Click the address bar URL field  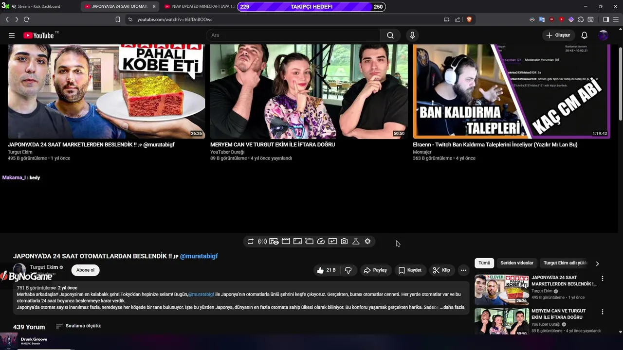click(x=287, y=19)
